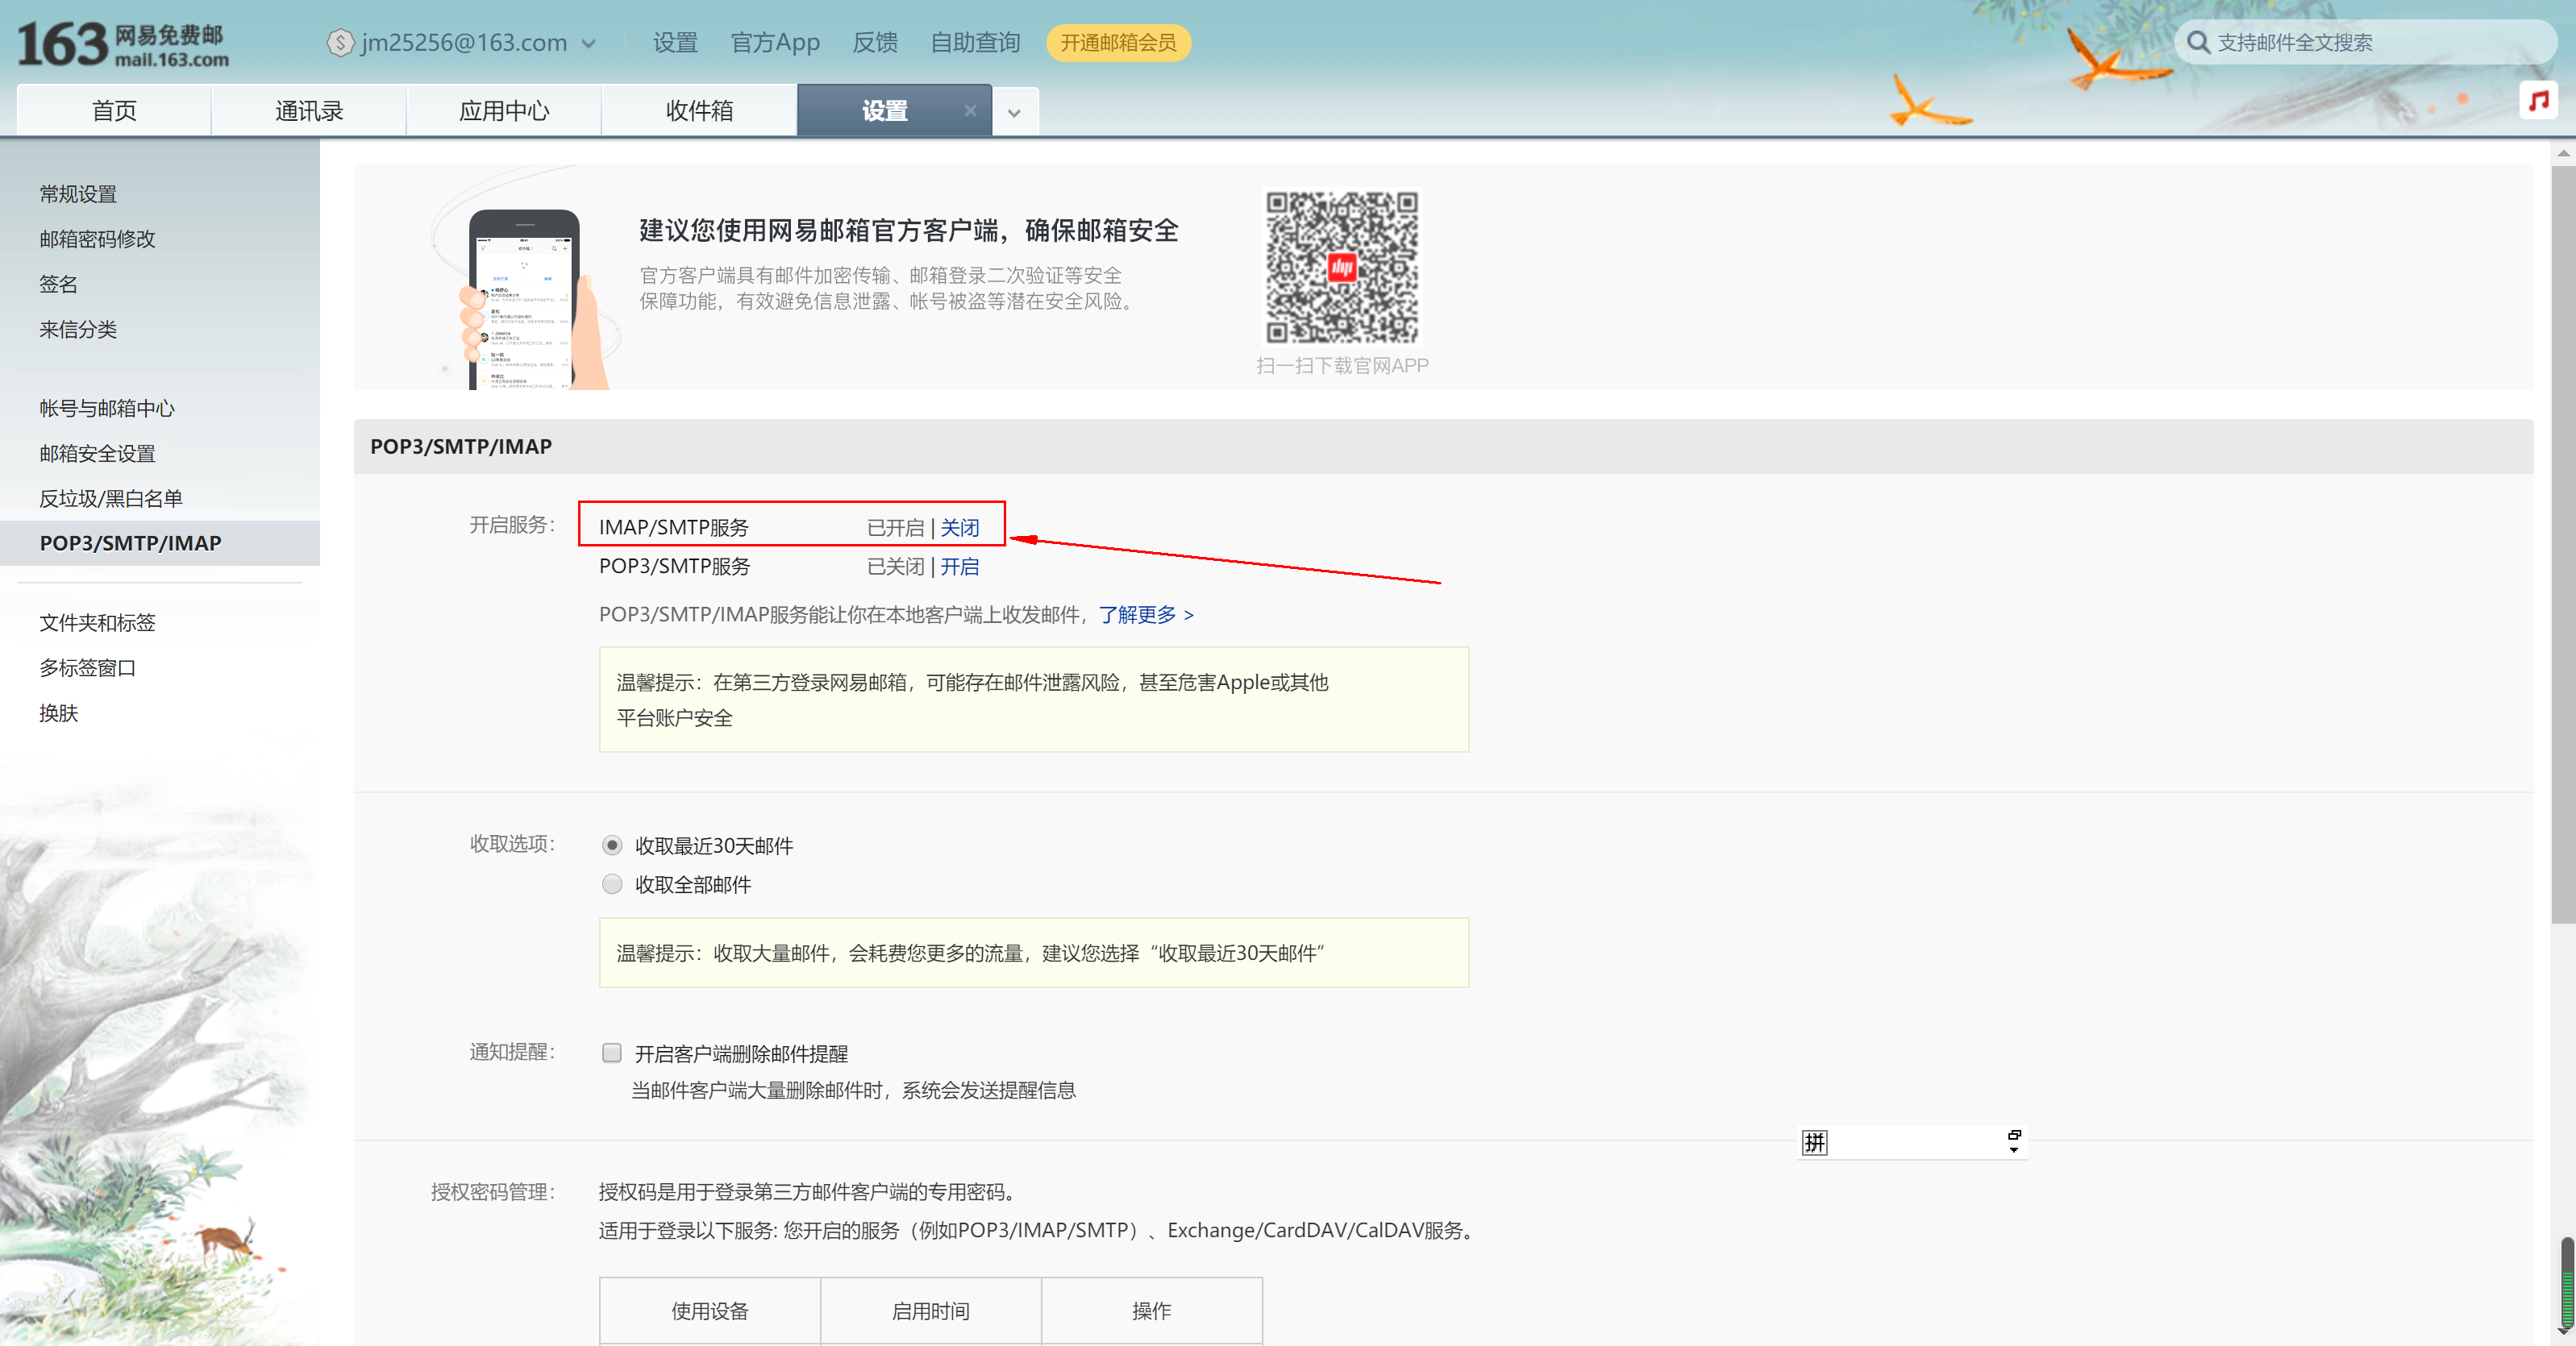The width and height of the screenshot is (2576, 1346).
Task: Click the search magnifier icon
Action: (x=2198, y=43)
